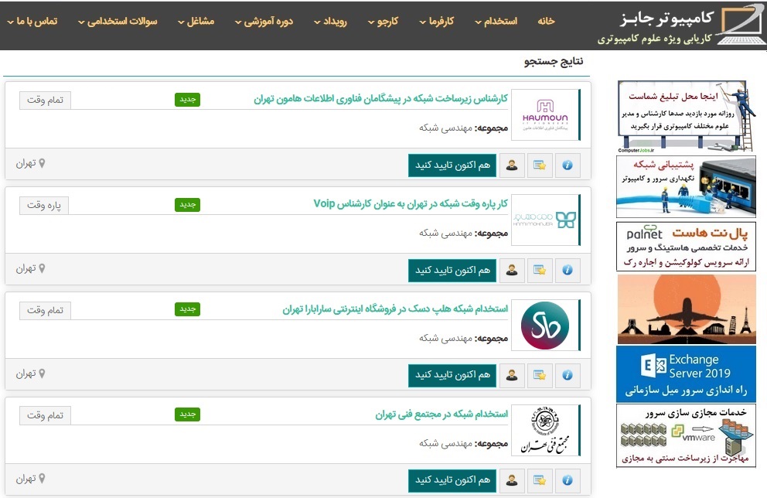Open استخدام شبکه در مجتمع فنی تهران title

(441, 414)
